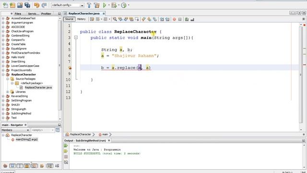
Task: Open ReplaceCharacter.java in the project tree
Action: tap(38, 87)
